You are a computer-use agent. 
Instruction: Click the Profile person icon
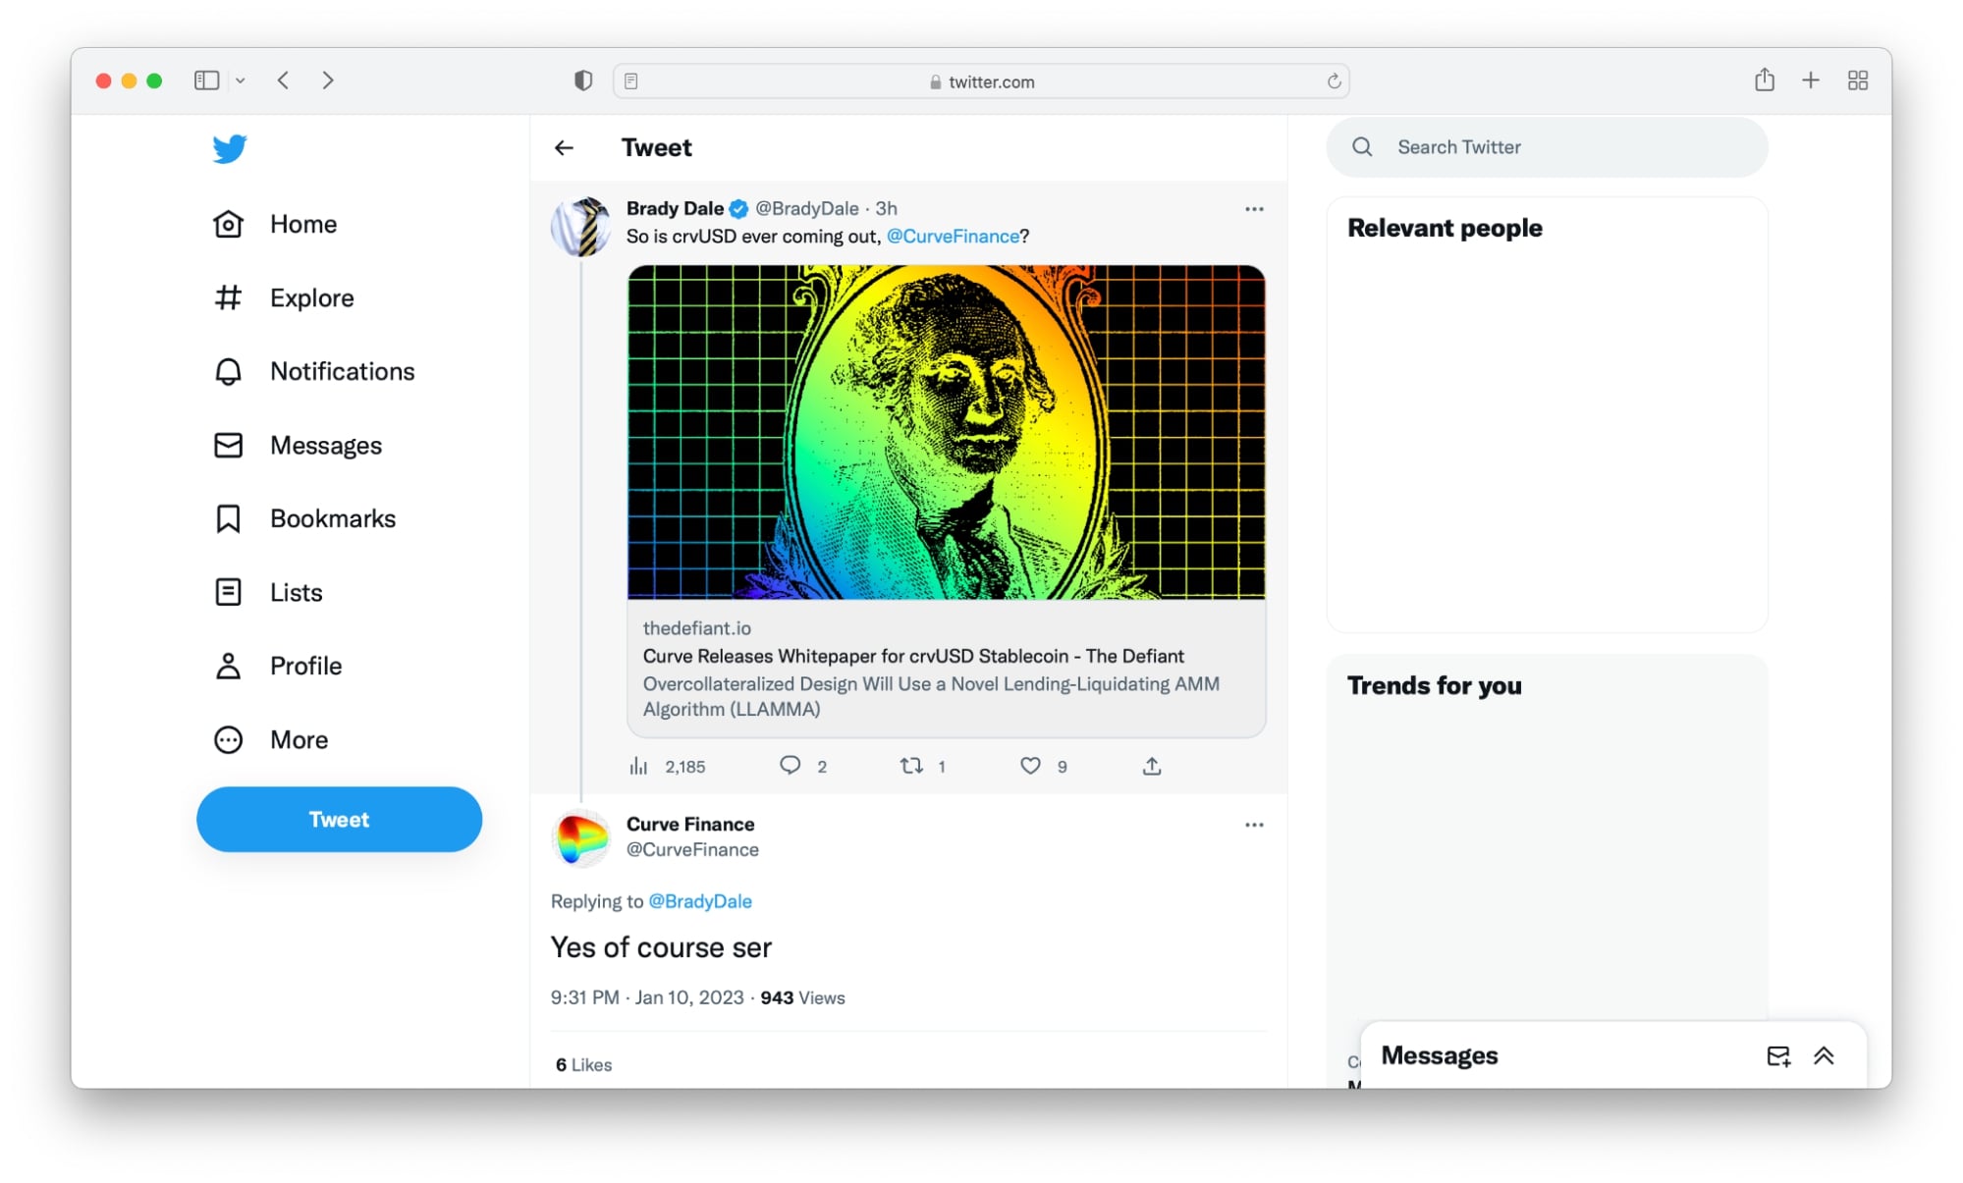pos(227,666)
